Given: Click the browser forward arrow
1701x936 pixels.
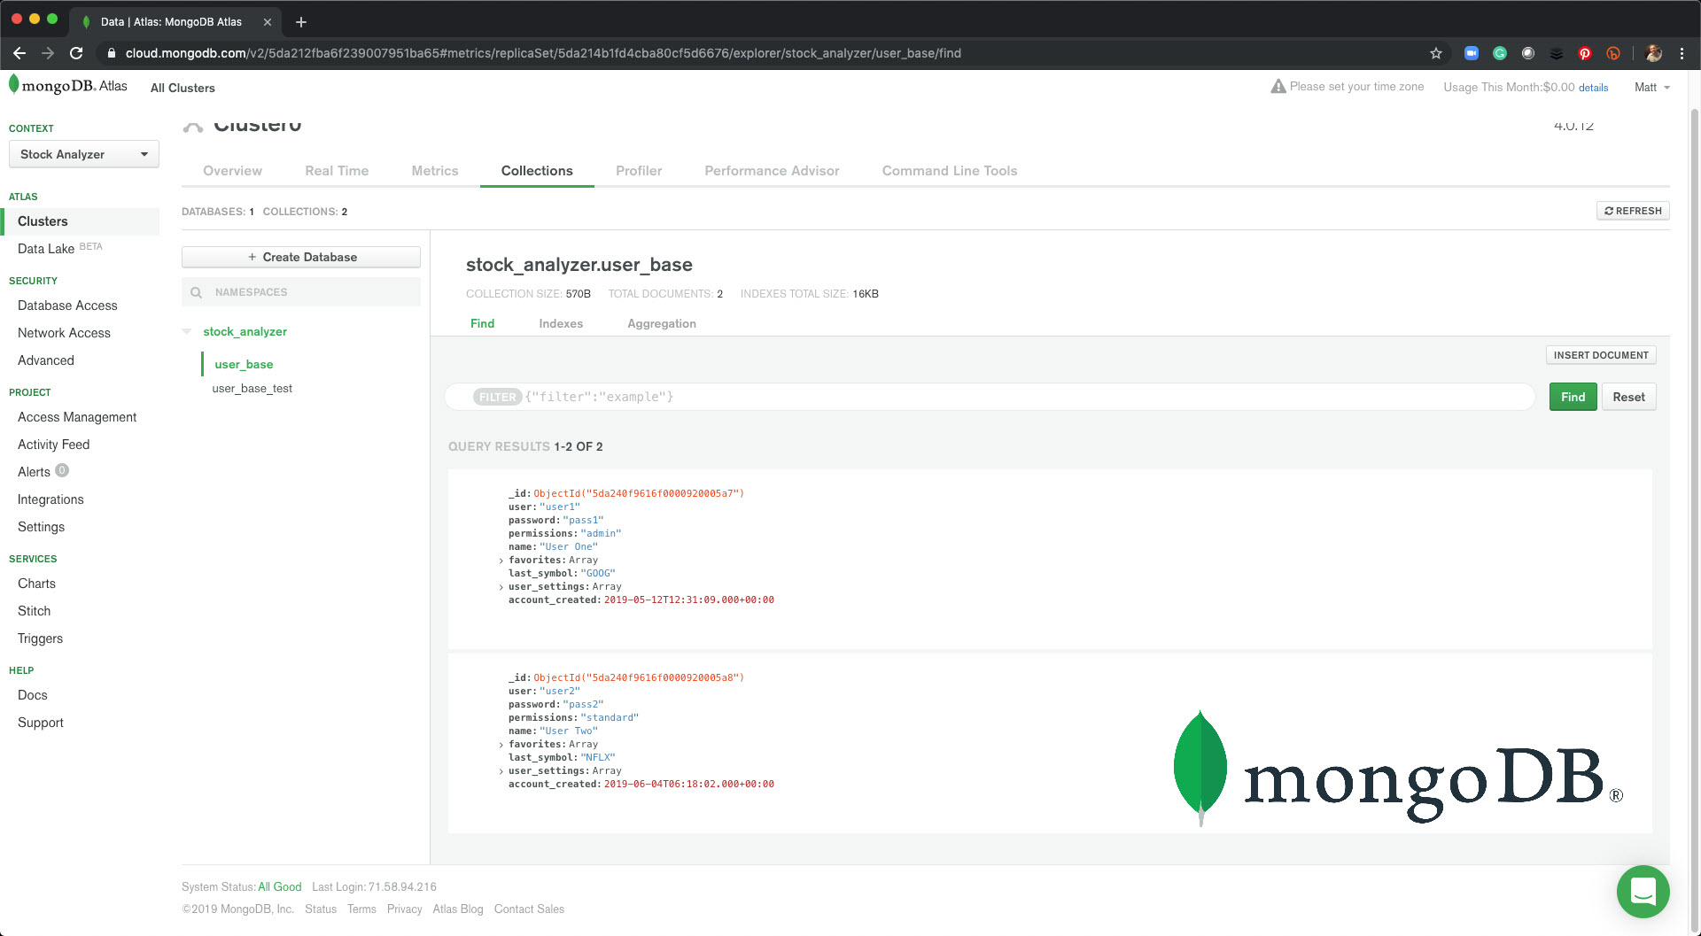Looking at the screenshot, I should [x=48, y=53].
